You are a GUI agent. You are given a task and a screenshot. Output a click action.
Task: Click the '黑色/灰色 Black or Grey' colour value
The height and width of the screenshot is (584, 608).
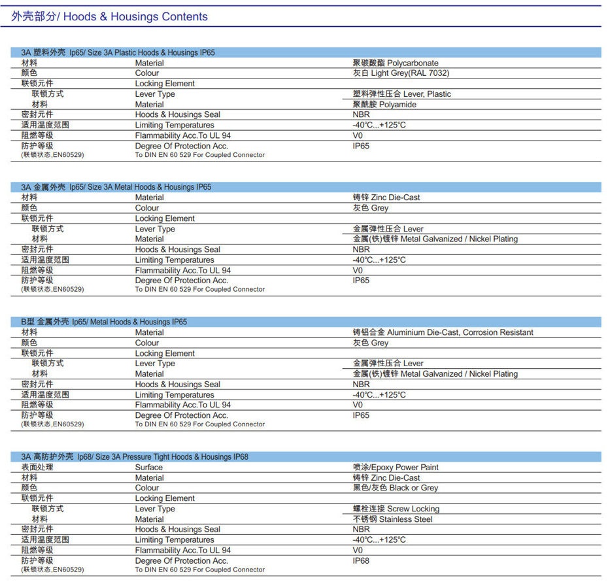click(x=395, y=488)
